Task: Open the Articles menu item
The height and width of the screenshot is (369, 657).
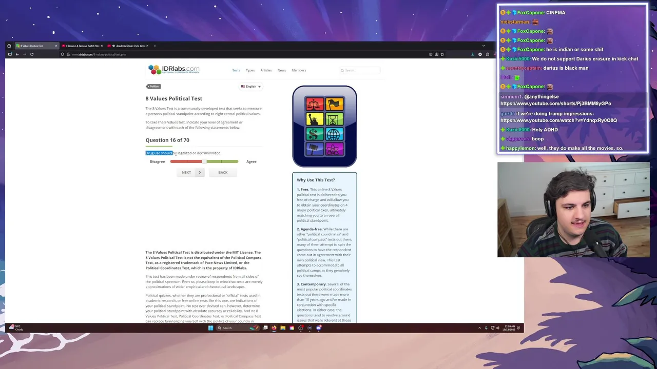Action: click(266, 70)
